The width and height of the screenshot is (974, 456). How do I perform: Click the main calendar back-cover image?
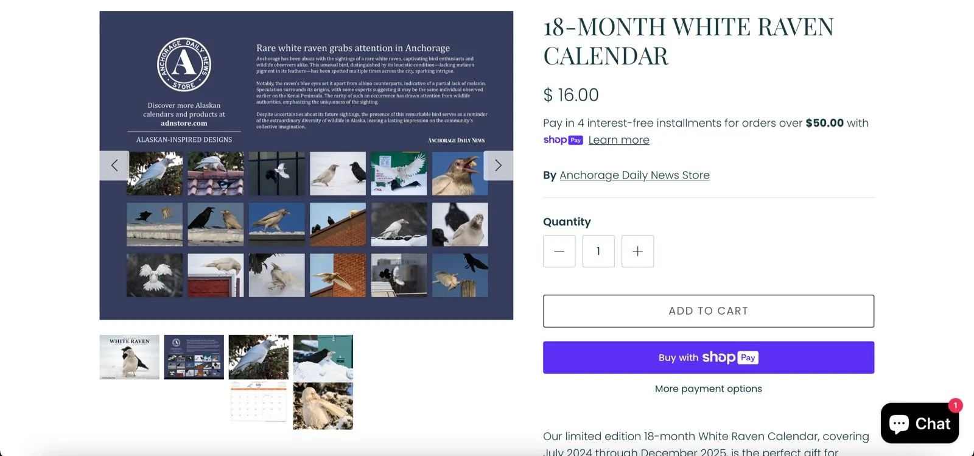click(x=306, y=165)
